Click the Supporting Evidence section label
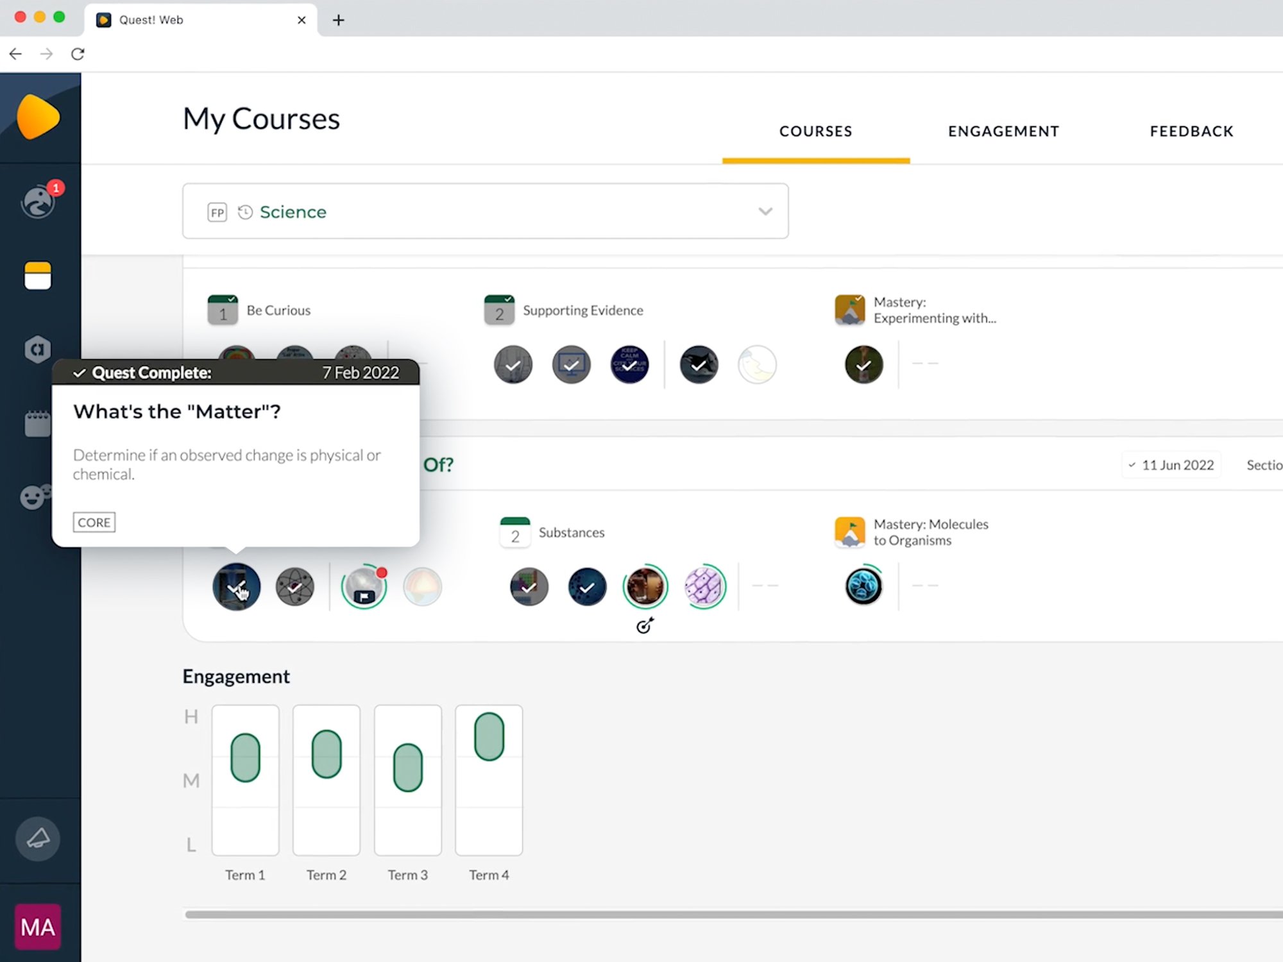1283x962 pixels. tap(582, 310)
